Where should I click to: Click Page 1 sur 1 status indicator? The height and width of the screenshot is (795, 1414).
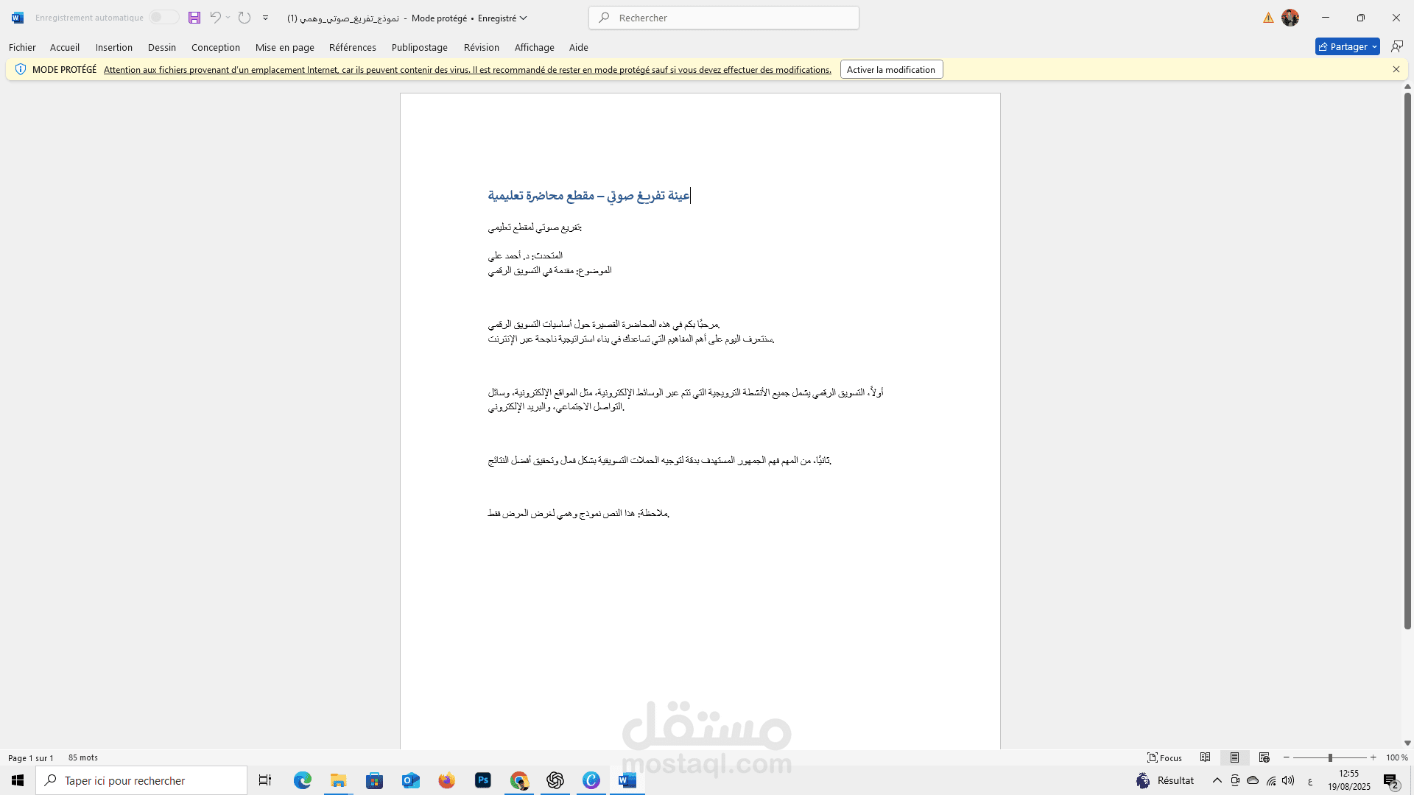point(31,757)
